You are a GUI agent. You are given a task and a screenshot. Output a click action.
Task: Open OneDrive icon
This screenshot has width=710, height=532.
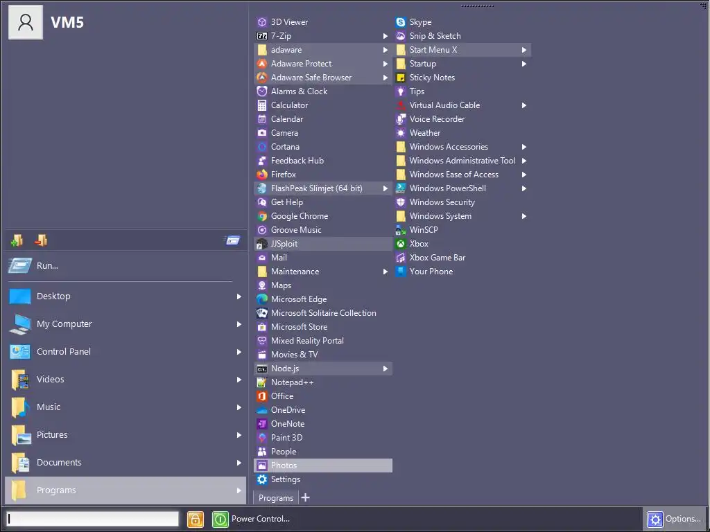click(261, 410)
